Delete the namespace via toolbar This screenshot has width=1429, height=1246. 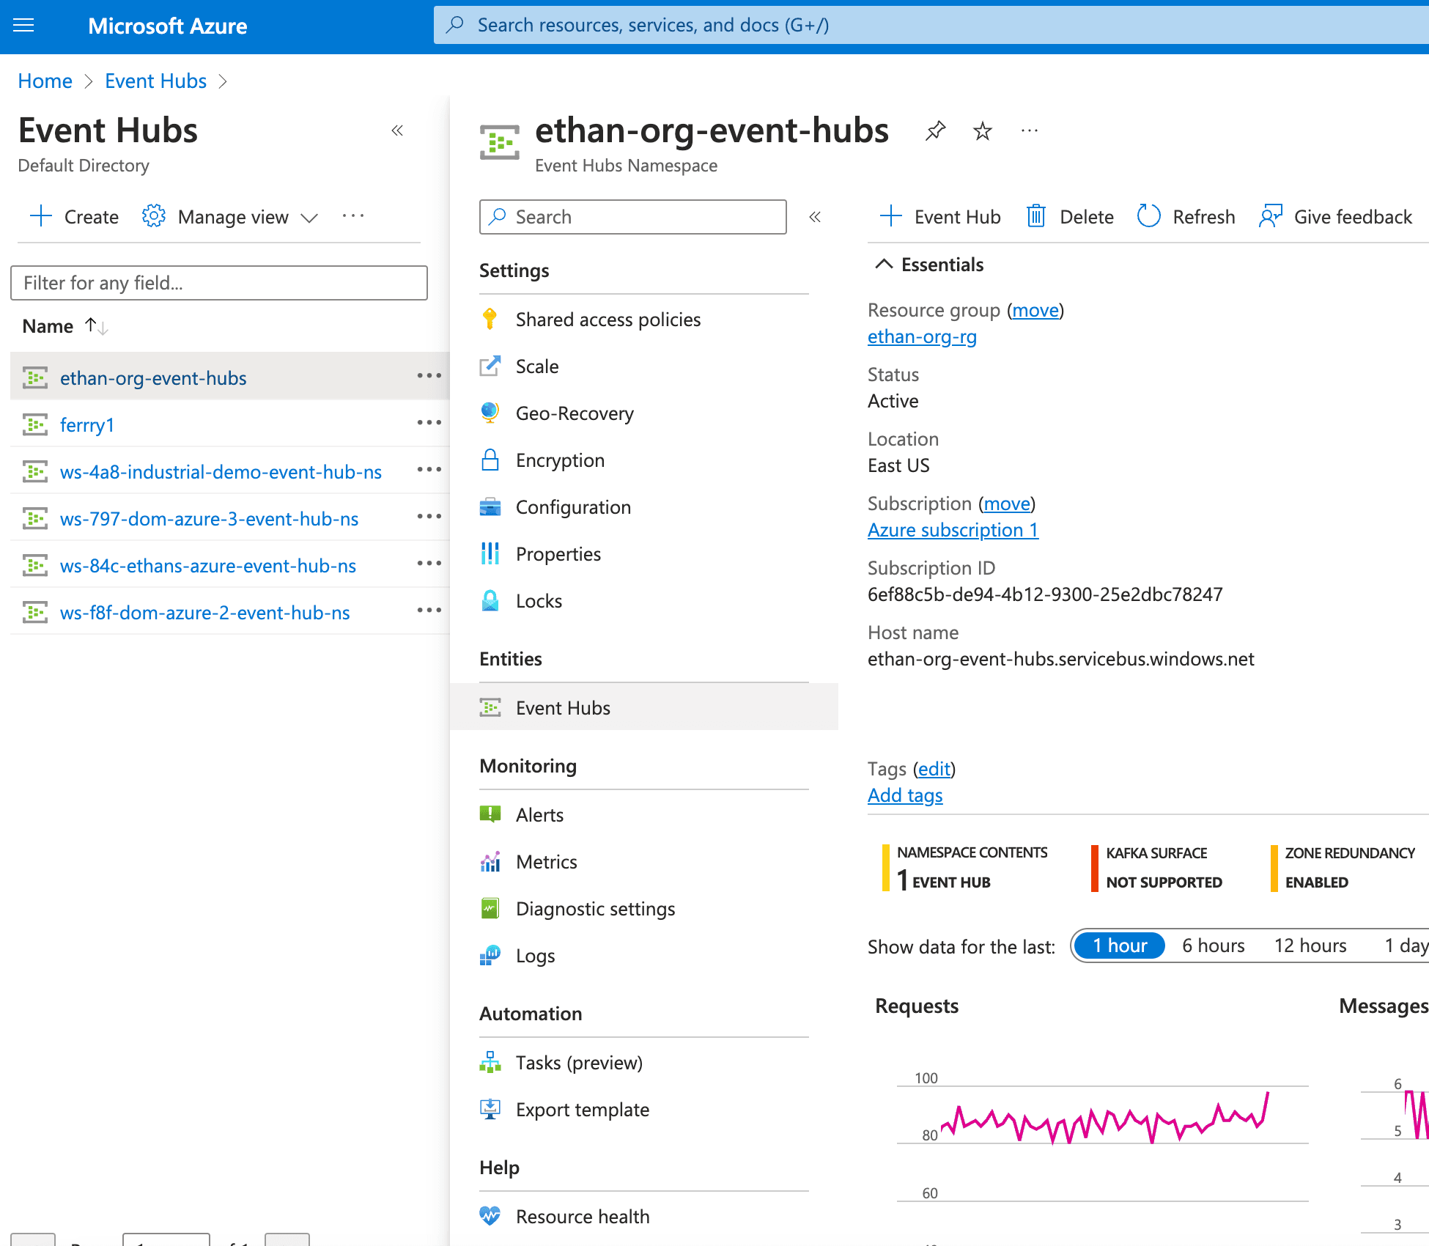click(x=1070, y=217)
